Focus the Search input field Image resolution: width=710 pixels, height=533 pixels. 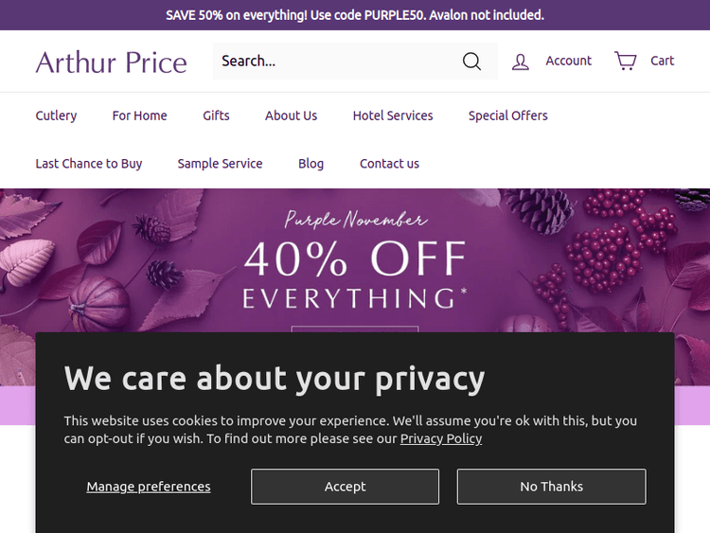(331, 62)
